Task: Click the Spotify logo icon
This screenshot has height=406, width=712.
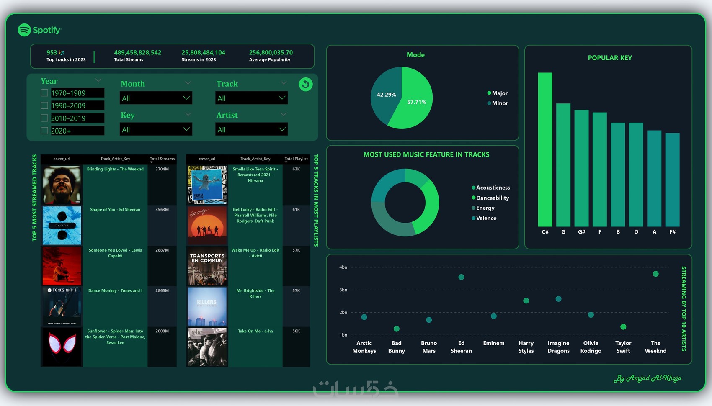Action: [24, 30]
